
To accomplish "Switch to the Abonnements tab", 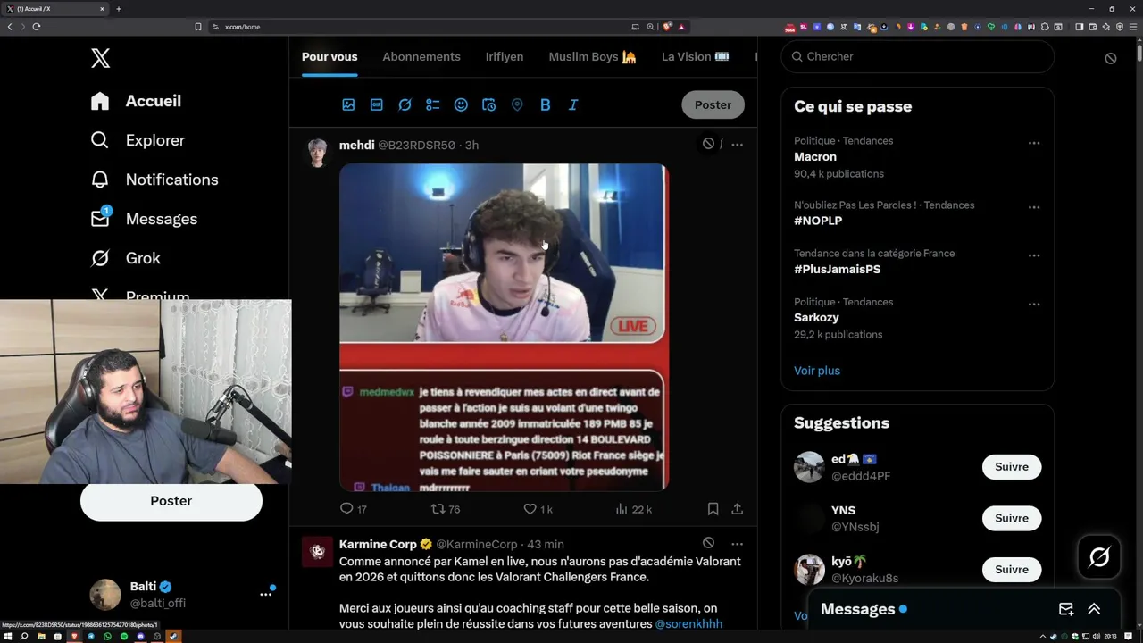I will click(421, 56).
